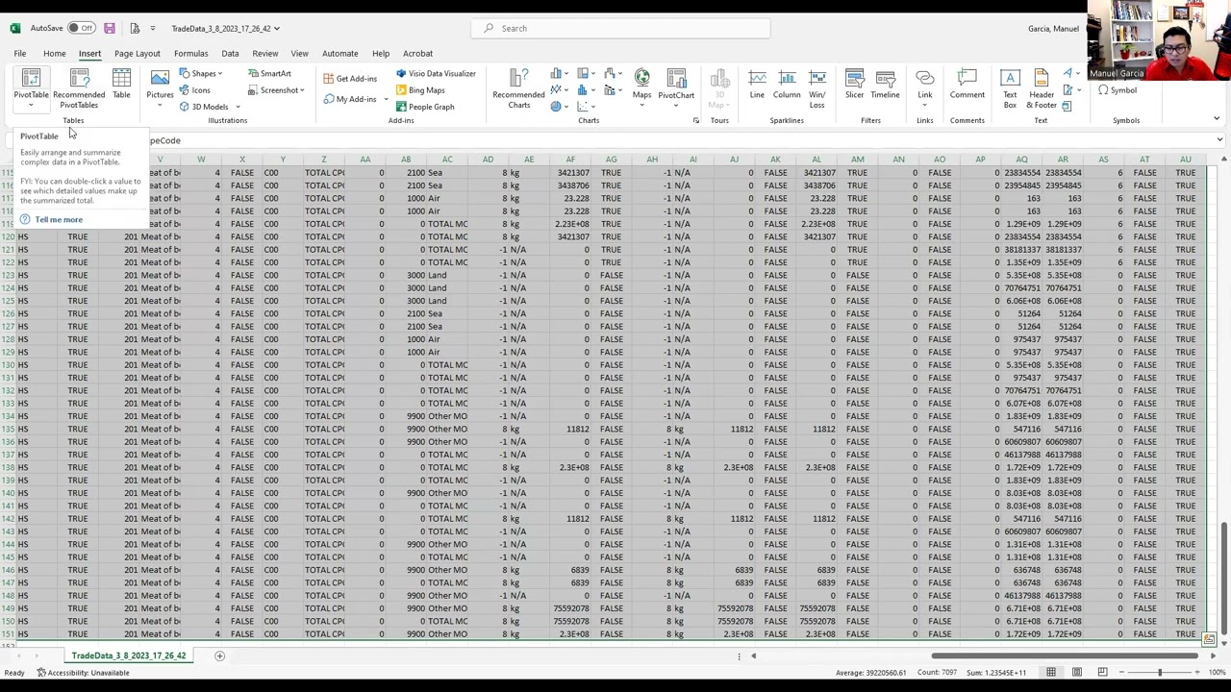Click the zoom slider in status bar
Image resolution: width=1231 pixels, height=692 pixels.
click(1159, 673)
